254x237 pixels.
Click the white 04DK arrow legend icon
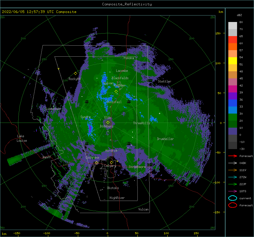pyautogui.click(x=233, y=163)
